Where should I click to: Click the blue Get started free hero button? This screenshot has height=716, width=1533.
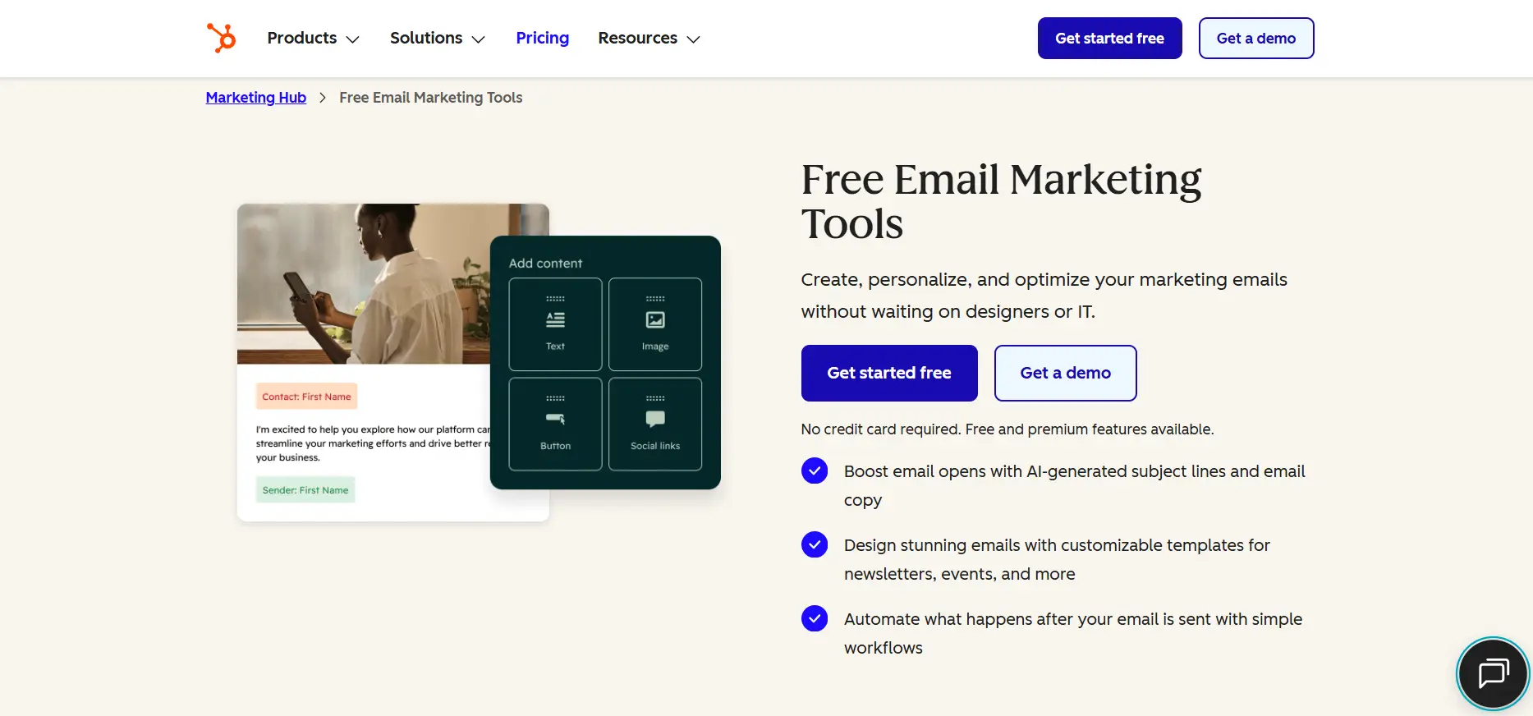pos(888,373)
